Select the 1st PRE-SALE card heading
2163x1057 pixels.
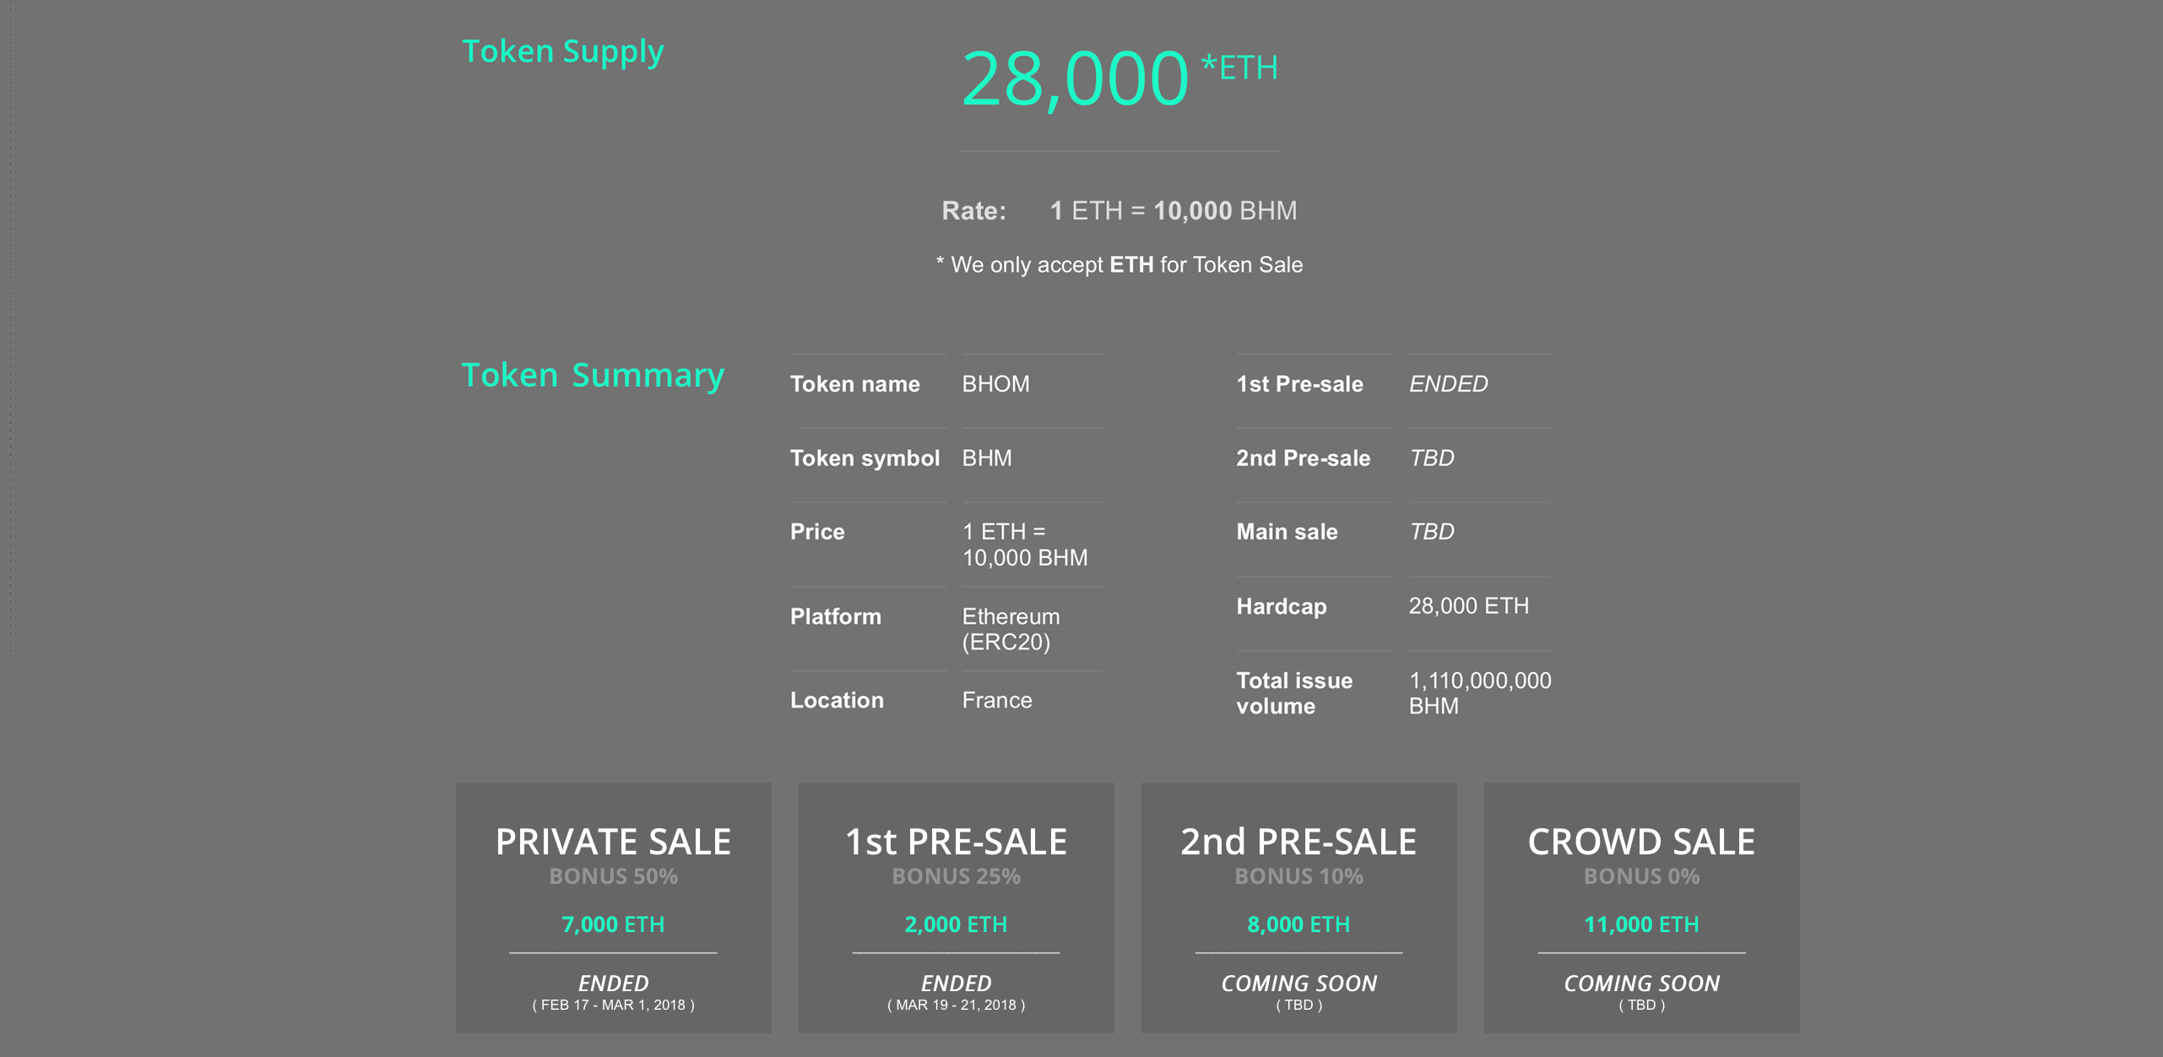(956, 842)
